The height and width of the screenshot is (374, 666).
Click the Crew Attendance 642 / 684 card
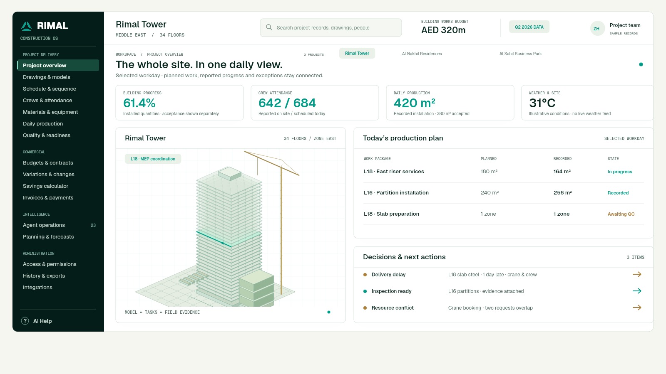315,103
